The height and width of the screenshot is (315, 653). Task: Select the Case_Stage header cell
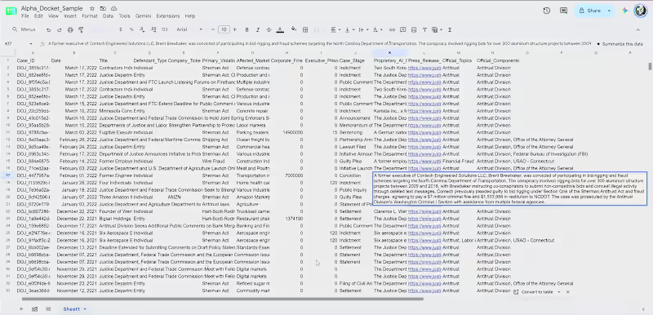tap(355, 60)
